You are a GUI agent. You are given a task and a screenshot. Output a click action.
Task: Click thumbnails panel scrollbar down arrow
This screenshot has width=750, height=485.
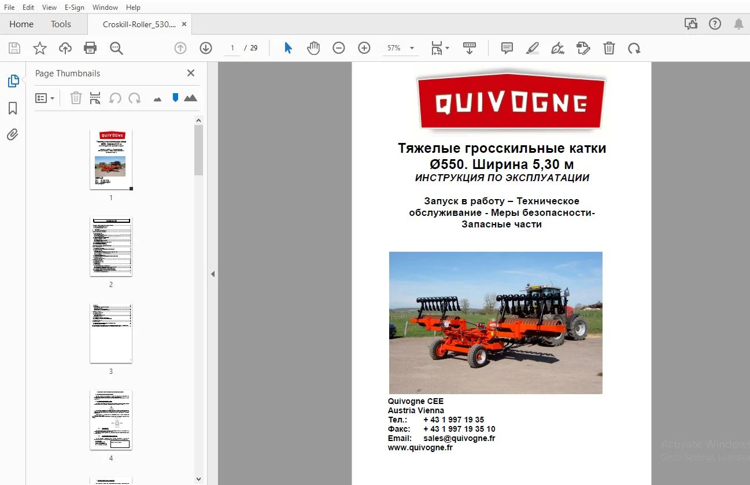(x=198, y=479)
